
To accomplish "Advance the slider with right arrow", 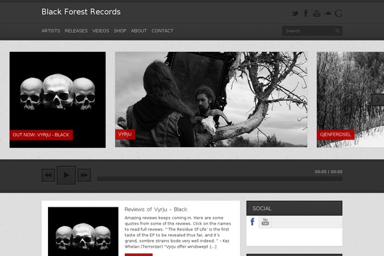I will coord(378,100).
